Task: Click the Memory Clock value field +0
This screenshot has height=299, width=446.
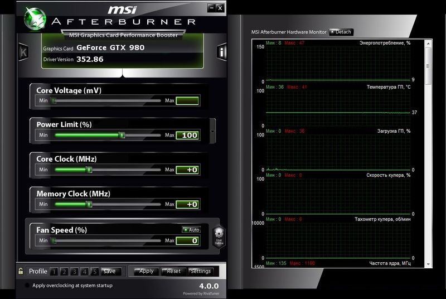Action: click(x=187, y=205)
